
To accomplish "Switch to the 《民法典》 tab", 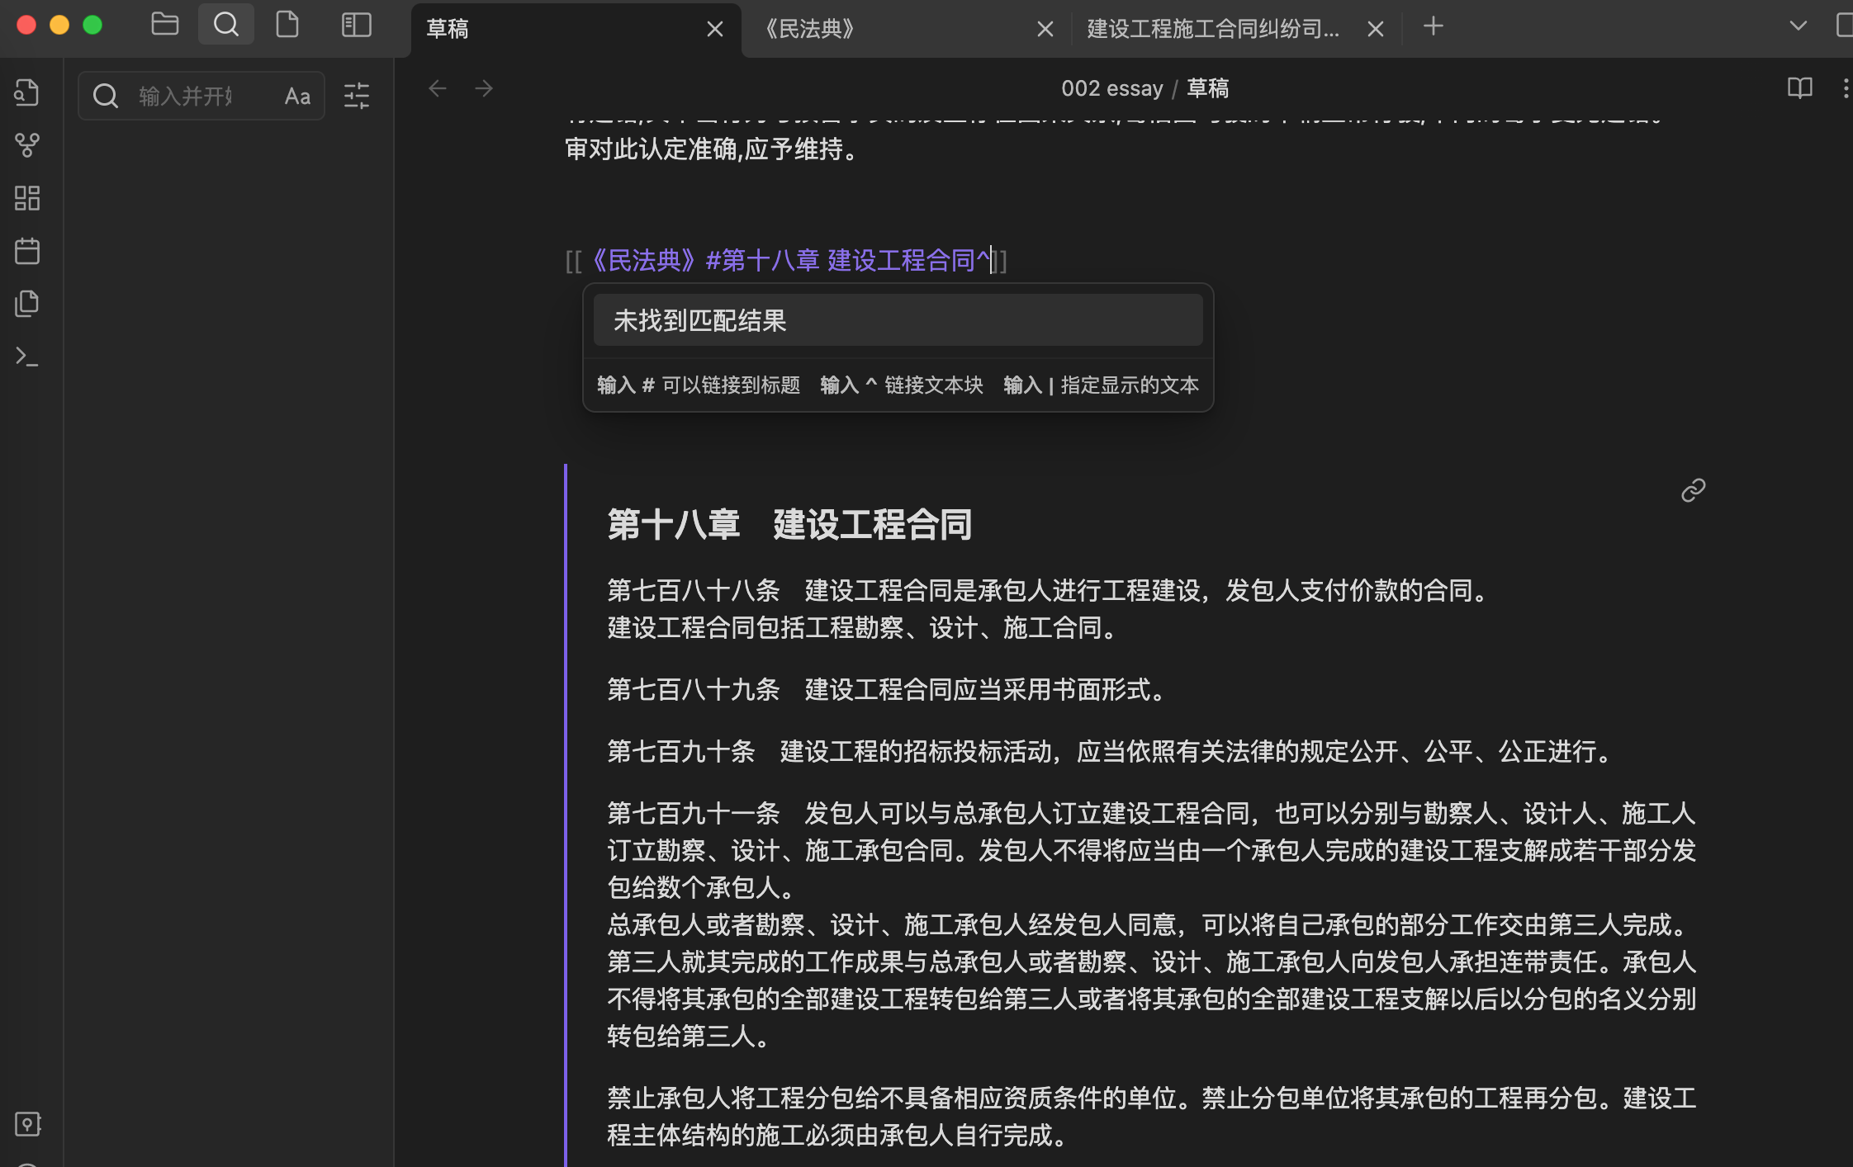I will (907, 30).
